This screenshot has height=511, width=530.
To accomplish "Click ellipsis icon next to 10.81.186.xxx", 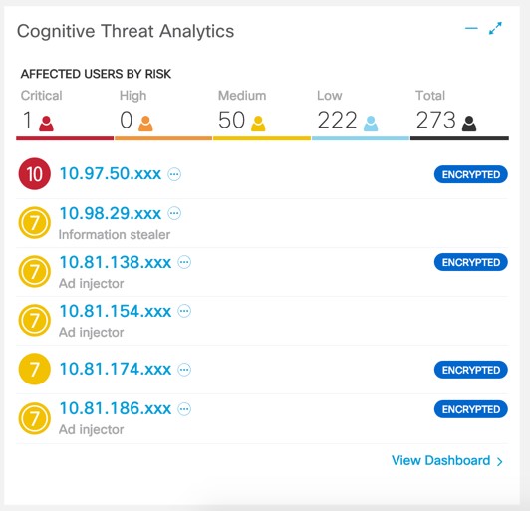I will click(184, 409).
